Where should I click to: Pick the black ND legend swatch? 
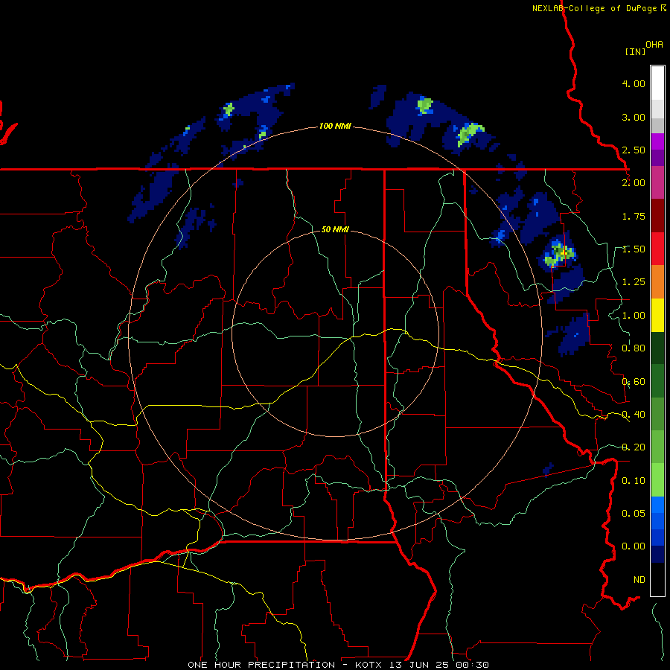point(657,579)
